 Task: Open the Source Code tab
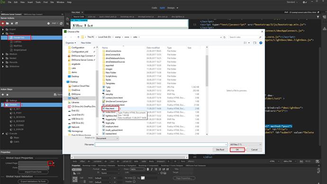tap(79, 17)
